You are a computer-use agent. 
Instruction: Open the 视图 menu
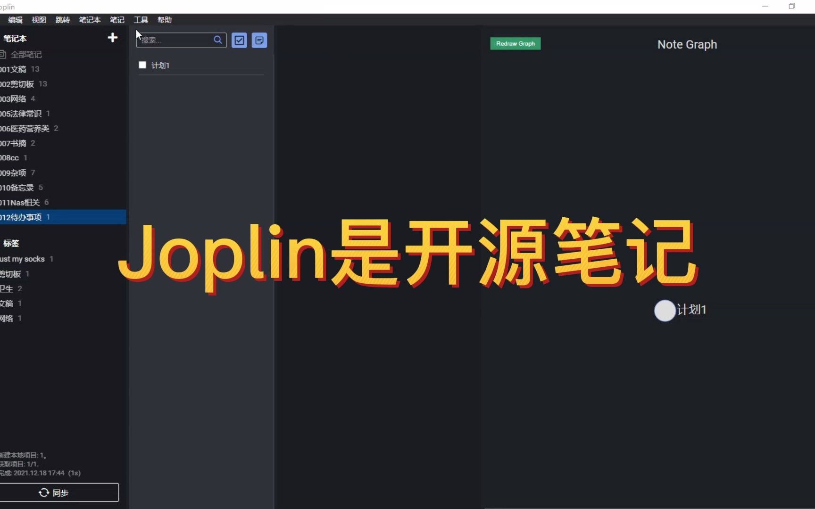point(39,20)
